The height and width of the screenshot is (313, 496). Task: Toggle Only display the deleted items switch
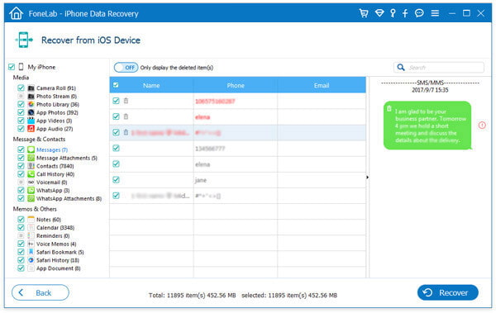point(126,68)
